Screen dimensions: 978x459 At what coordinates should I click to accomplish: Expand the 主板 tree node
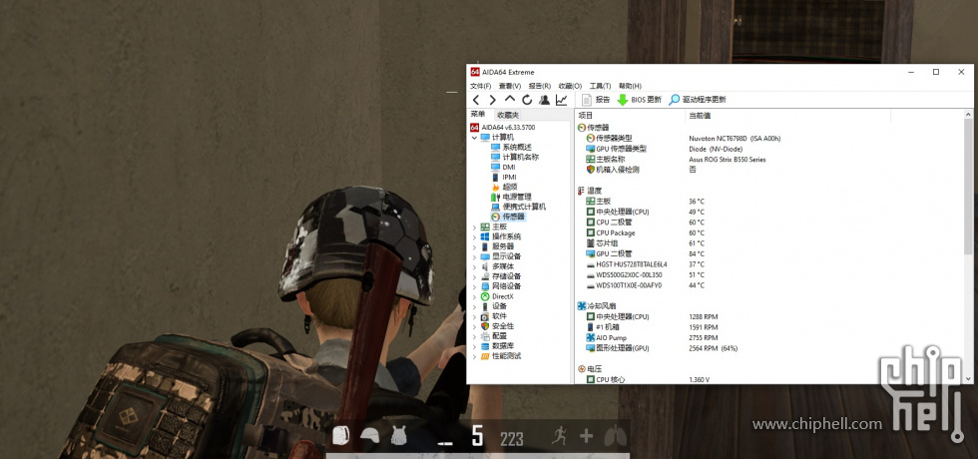[474, 228]
